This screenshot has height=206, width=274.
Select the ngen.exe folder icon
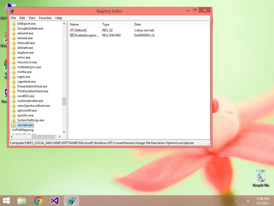coord(14,77)
